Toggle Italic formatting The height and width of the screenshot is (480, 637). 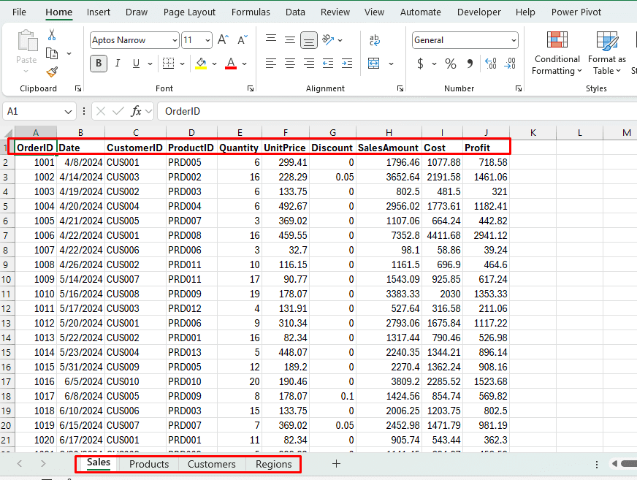click(x=118, y=64)
